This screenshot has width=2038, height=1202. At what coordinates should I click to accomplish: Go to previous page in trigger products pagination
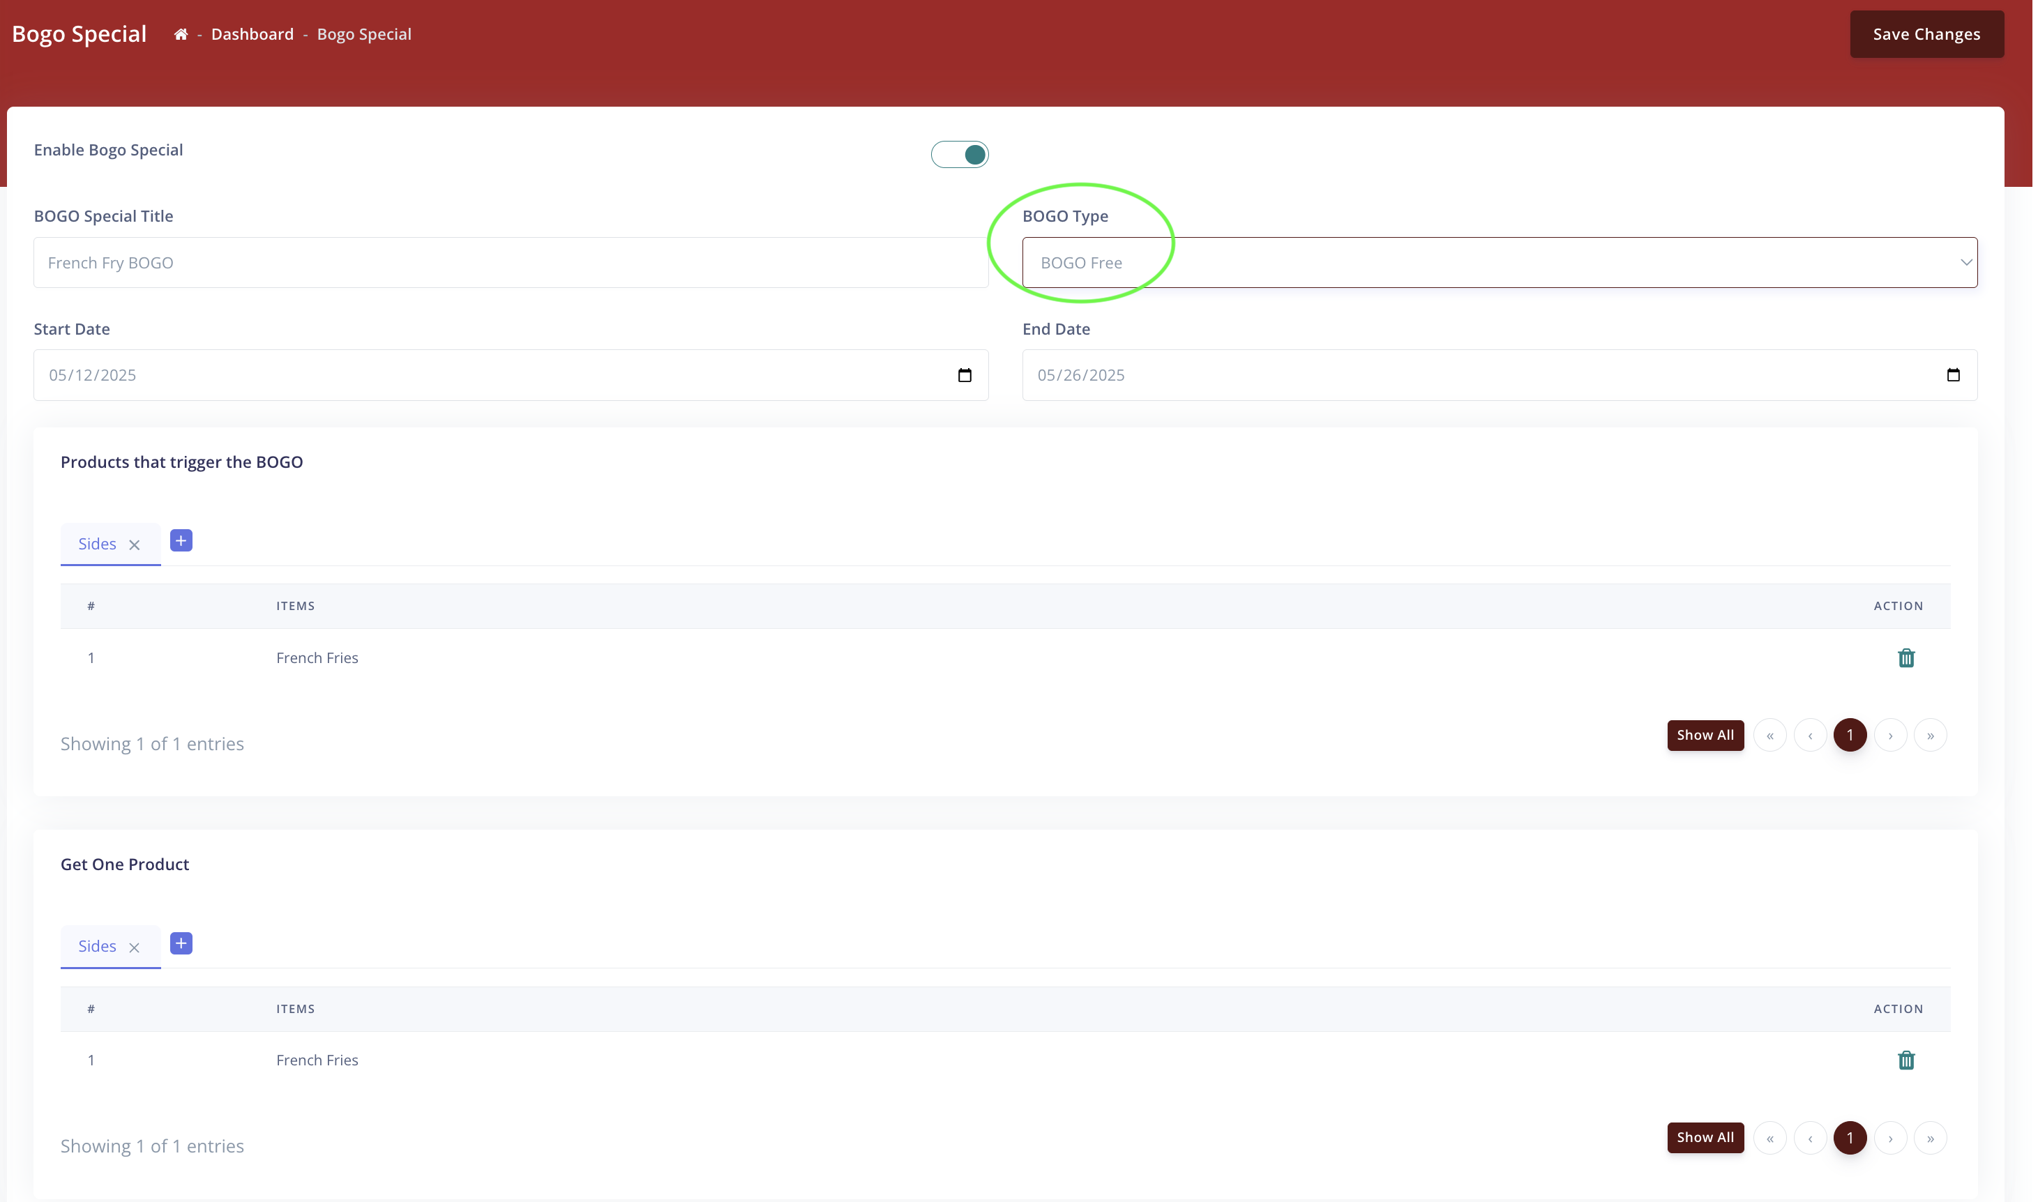[x=1809, y=736]
